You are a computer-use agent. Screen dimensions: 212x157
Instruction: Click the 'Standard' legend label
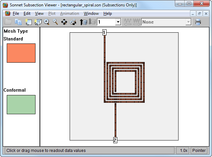coord(13,39)
